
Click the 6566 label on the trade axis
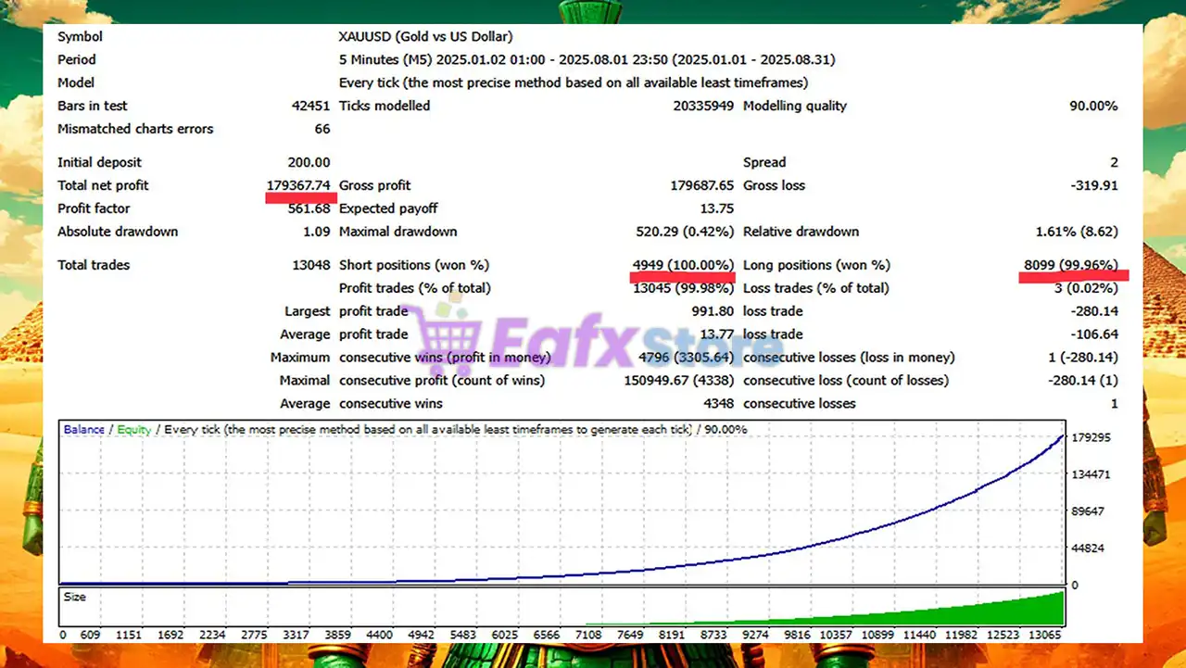[546, 635]
